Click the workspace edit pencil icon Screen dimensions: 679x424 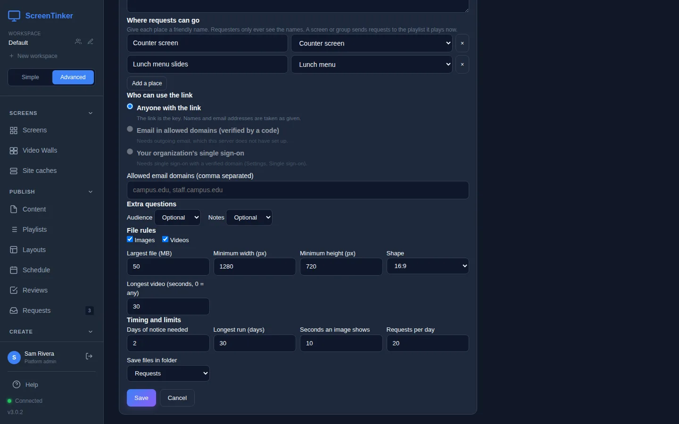point(91,41)
